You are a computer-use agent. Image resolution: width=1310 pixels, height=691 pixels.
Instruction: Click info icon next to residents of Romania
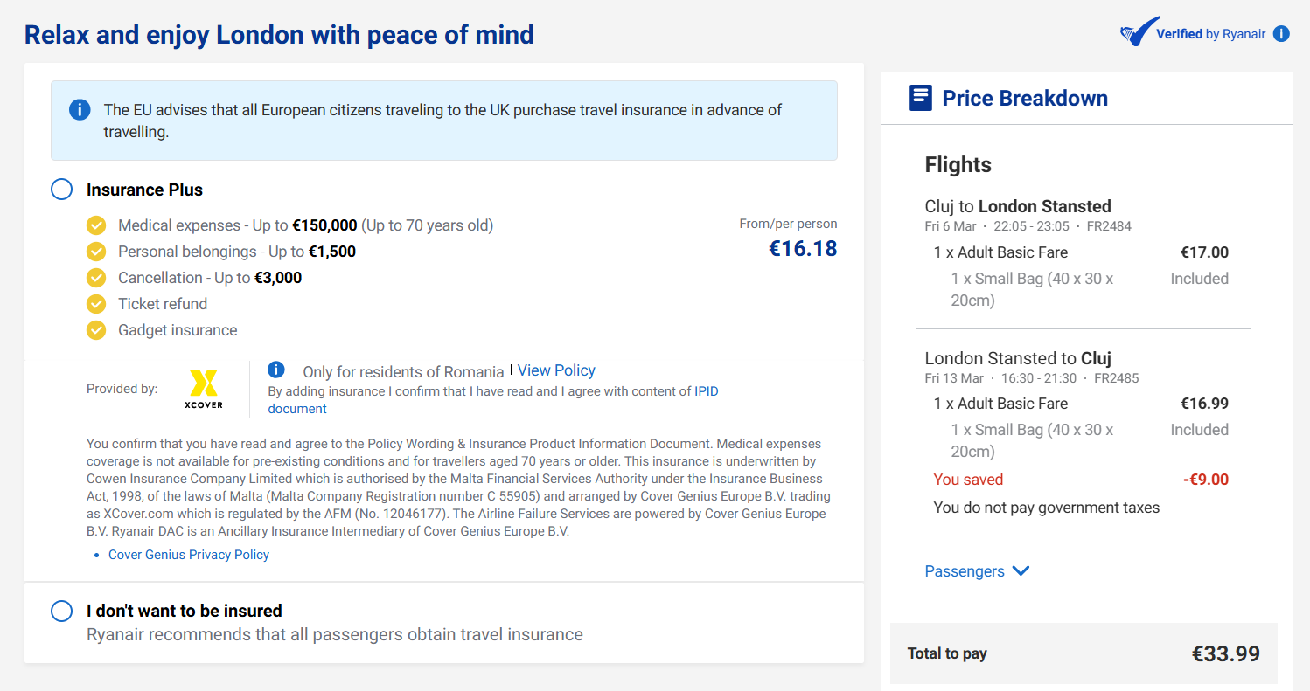[x=276, y=370]
